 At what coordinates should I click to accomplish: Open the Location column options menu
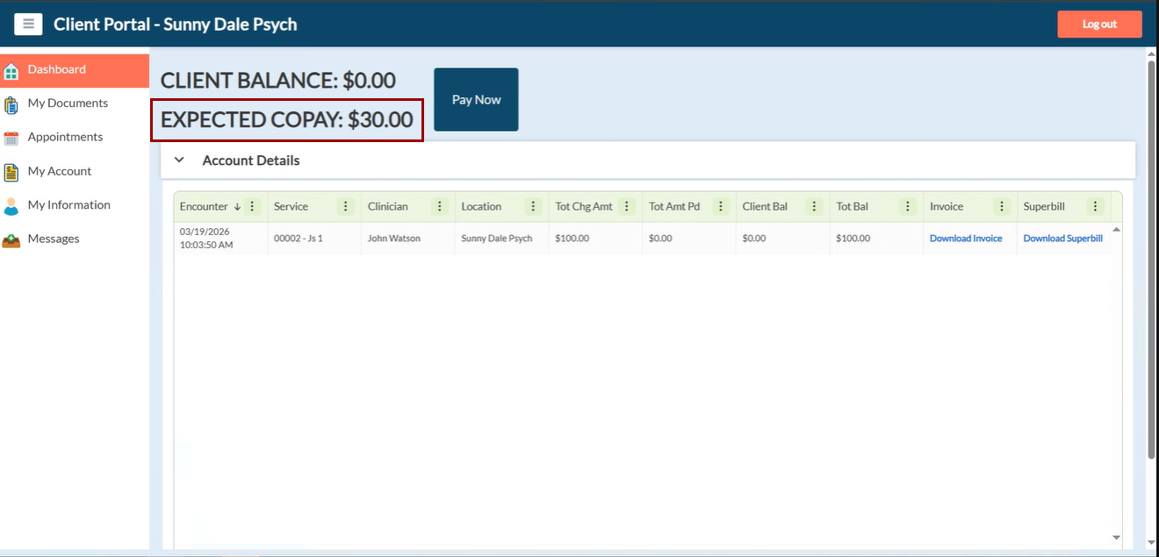[534, 207]
